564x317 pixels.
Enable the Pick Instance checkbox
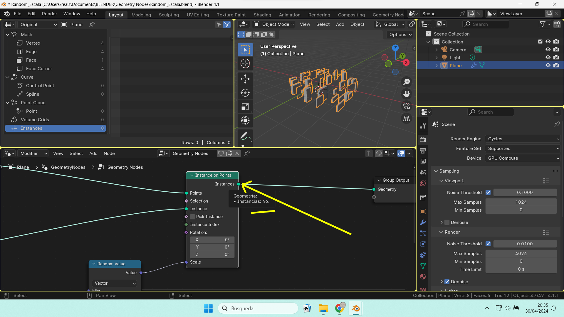193,217
